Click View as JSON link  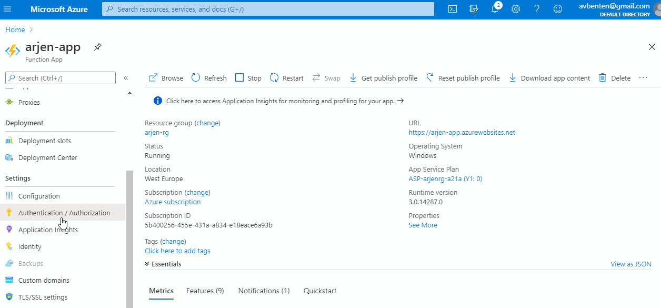tap(630, 264)
